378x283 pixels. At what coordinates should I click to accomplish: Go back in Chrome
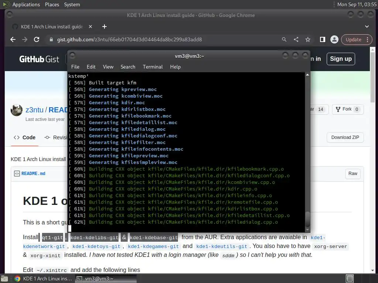click(x=13, y=39)
